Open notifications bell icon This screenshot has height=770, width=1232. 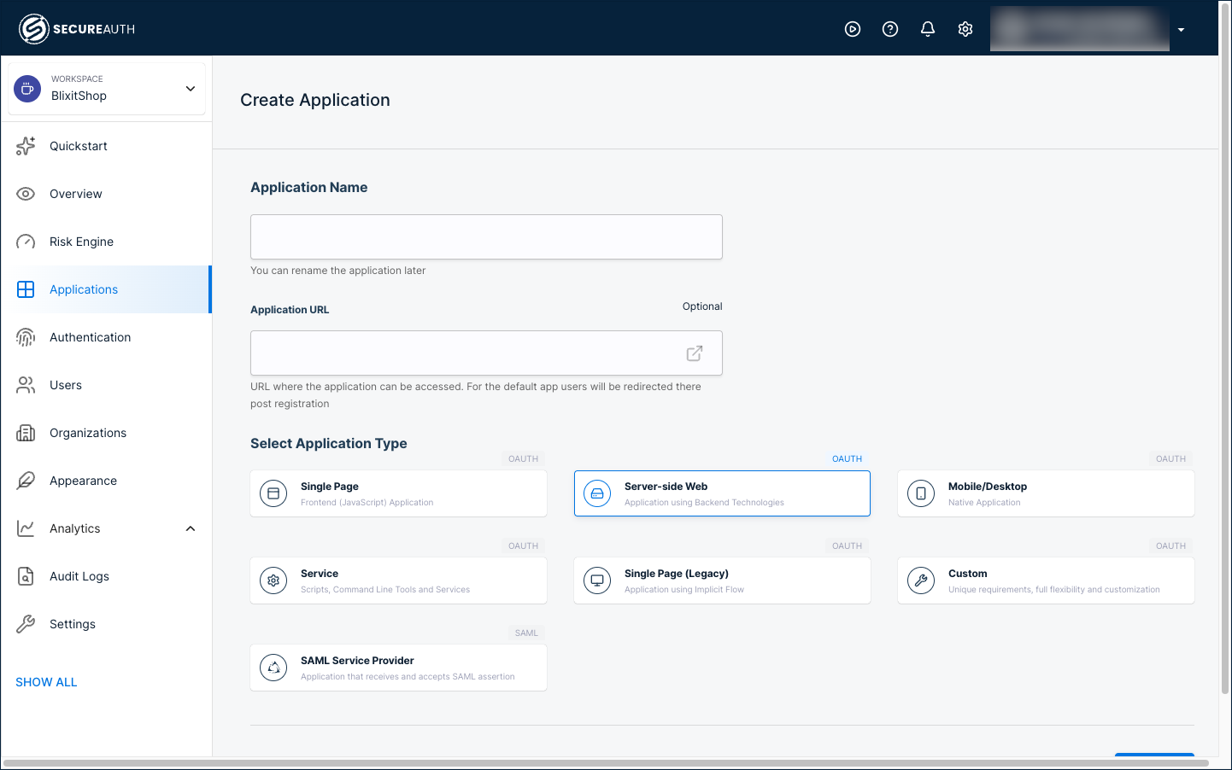click(928, 29)
